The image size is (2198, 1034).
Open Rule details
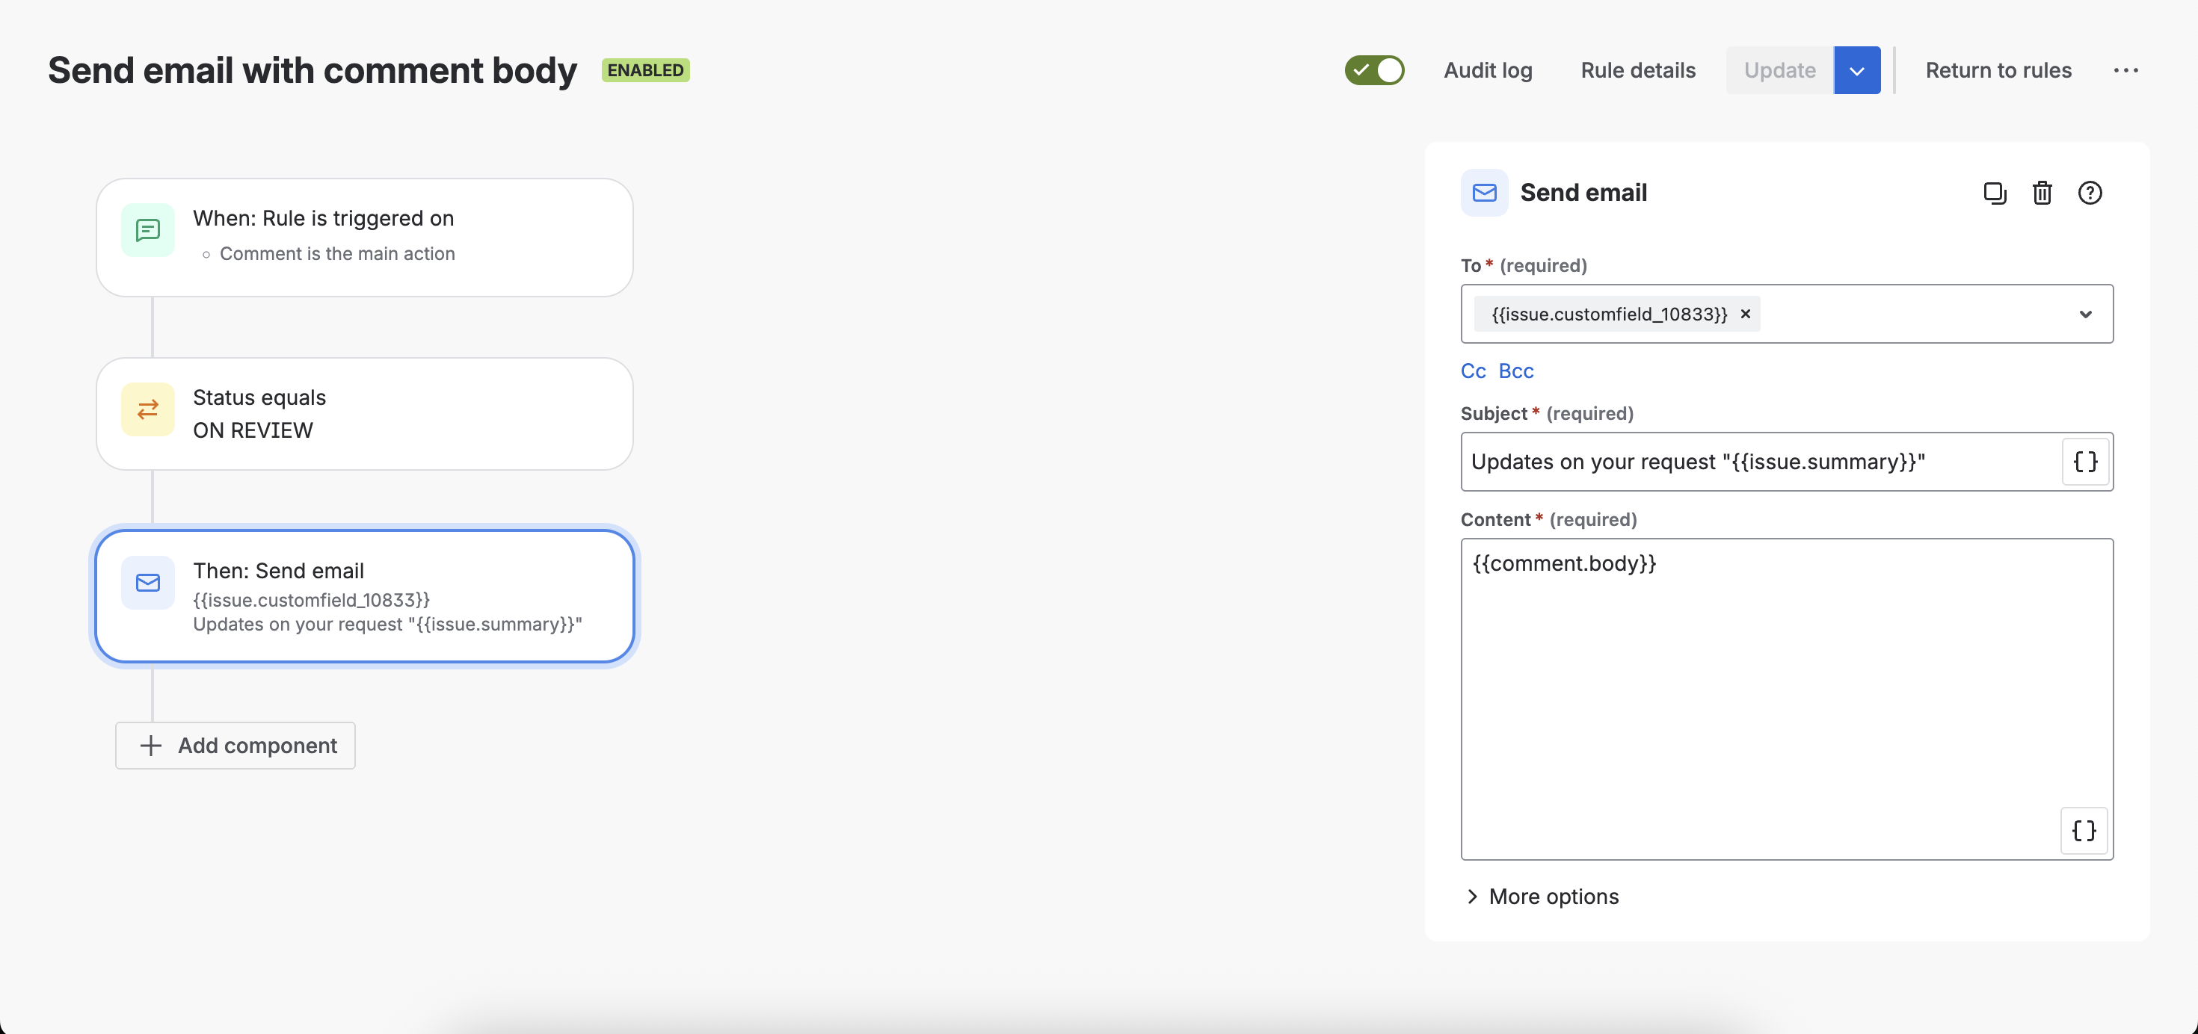coord(1637,70)
